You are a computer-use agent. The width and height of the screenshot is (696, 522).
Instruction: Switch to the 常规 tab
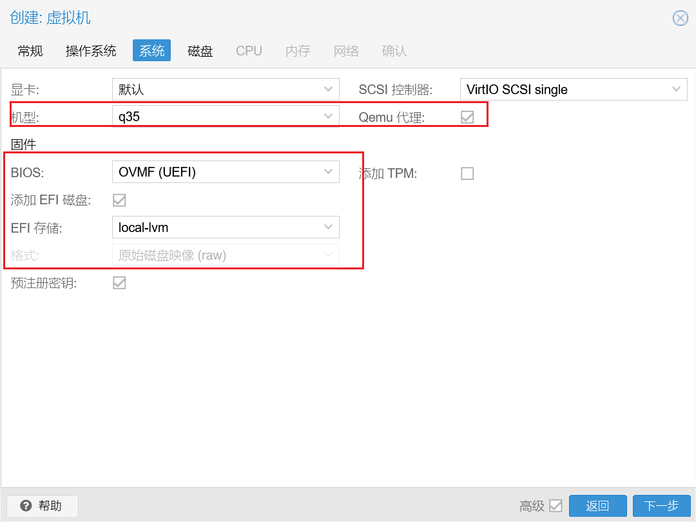[30, 51]
